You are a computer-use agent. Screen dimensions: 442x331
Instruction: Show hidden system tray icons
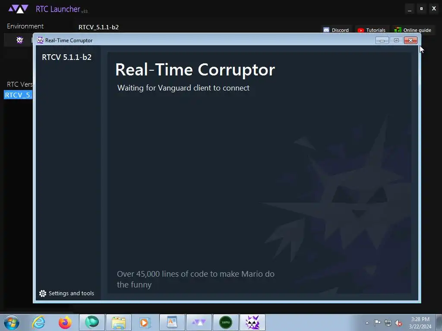click(367, 323)
